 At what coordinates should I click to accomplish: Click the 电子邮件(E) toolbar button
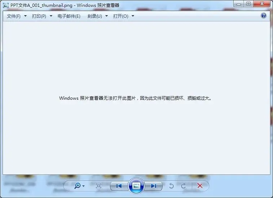(69, 16)
